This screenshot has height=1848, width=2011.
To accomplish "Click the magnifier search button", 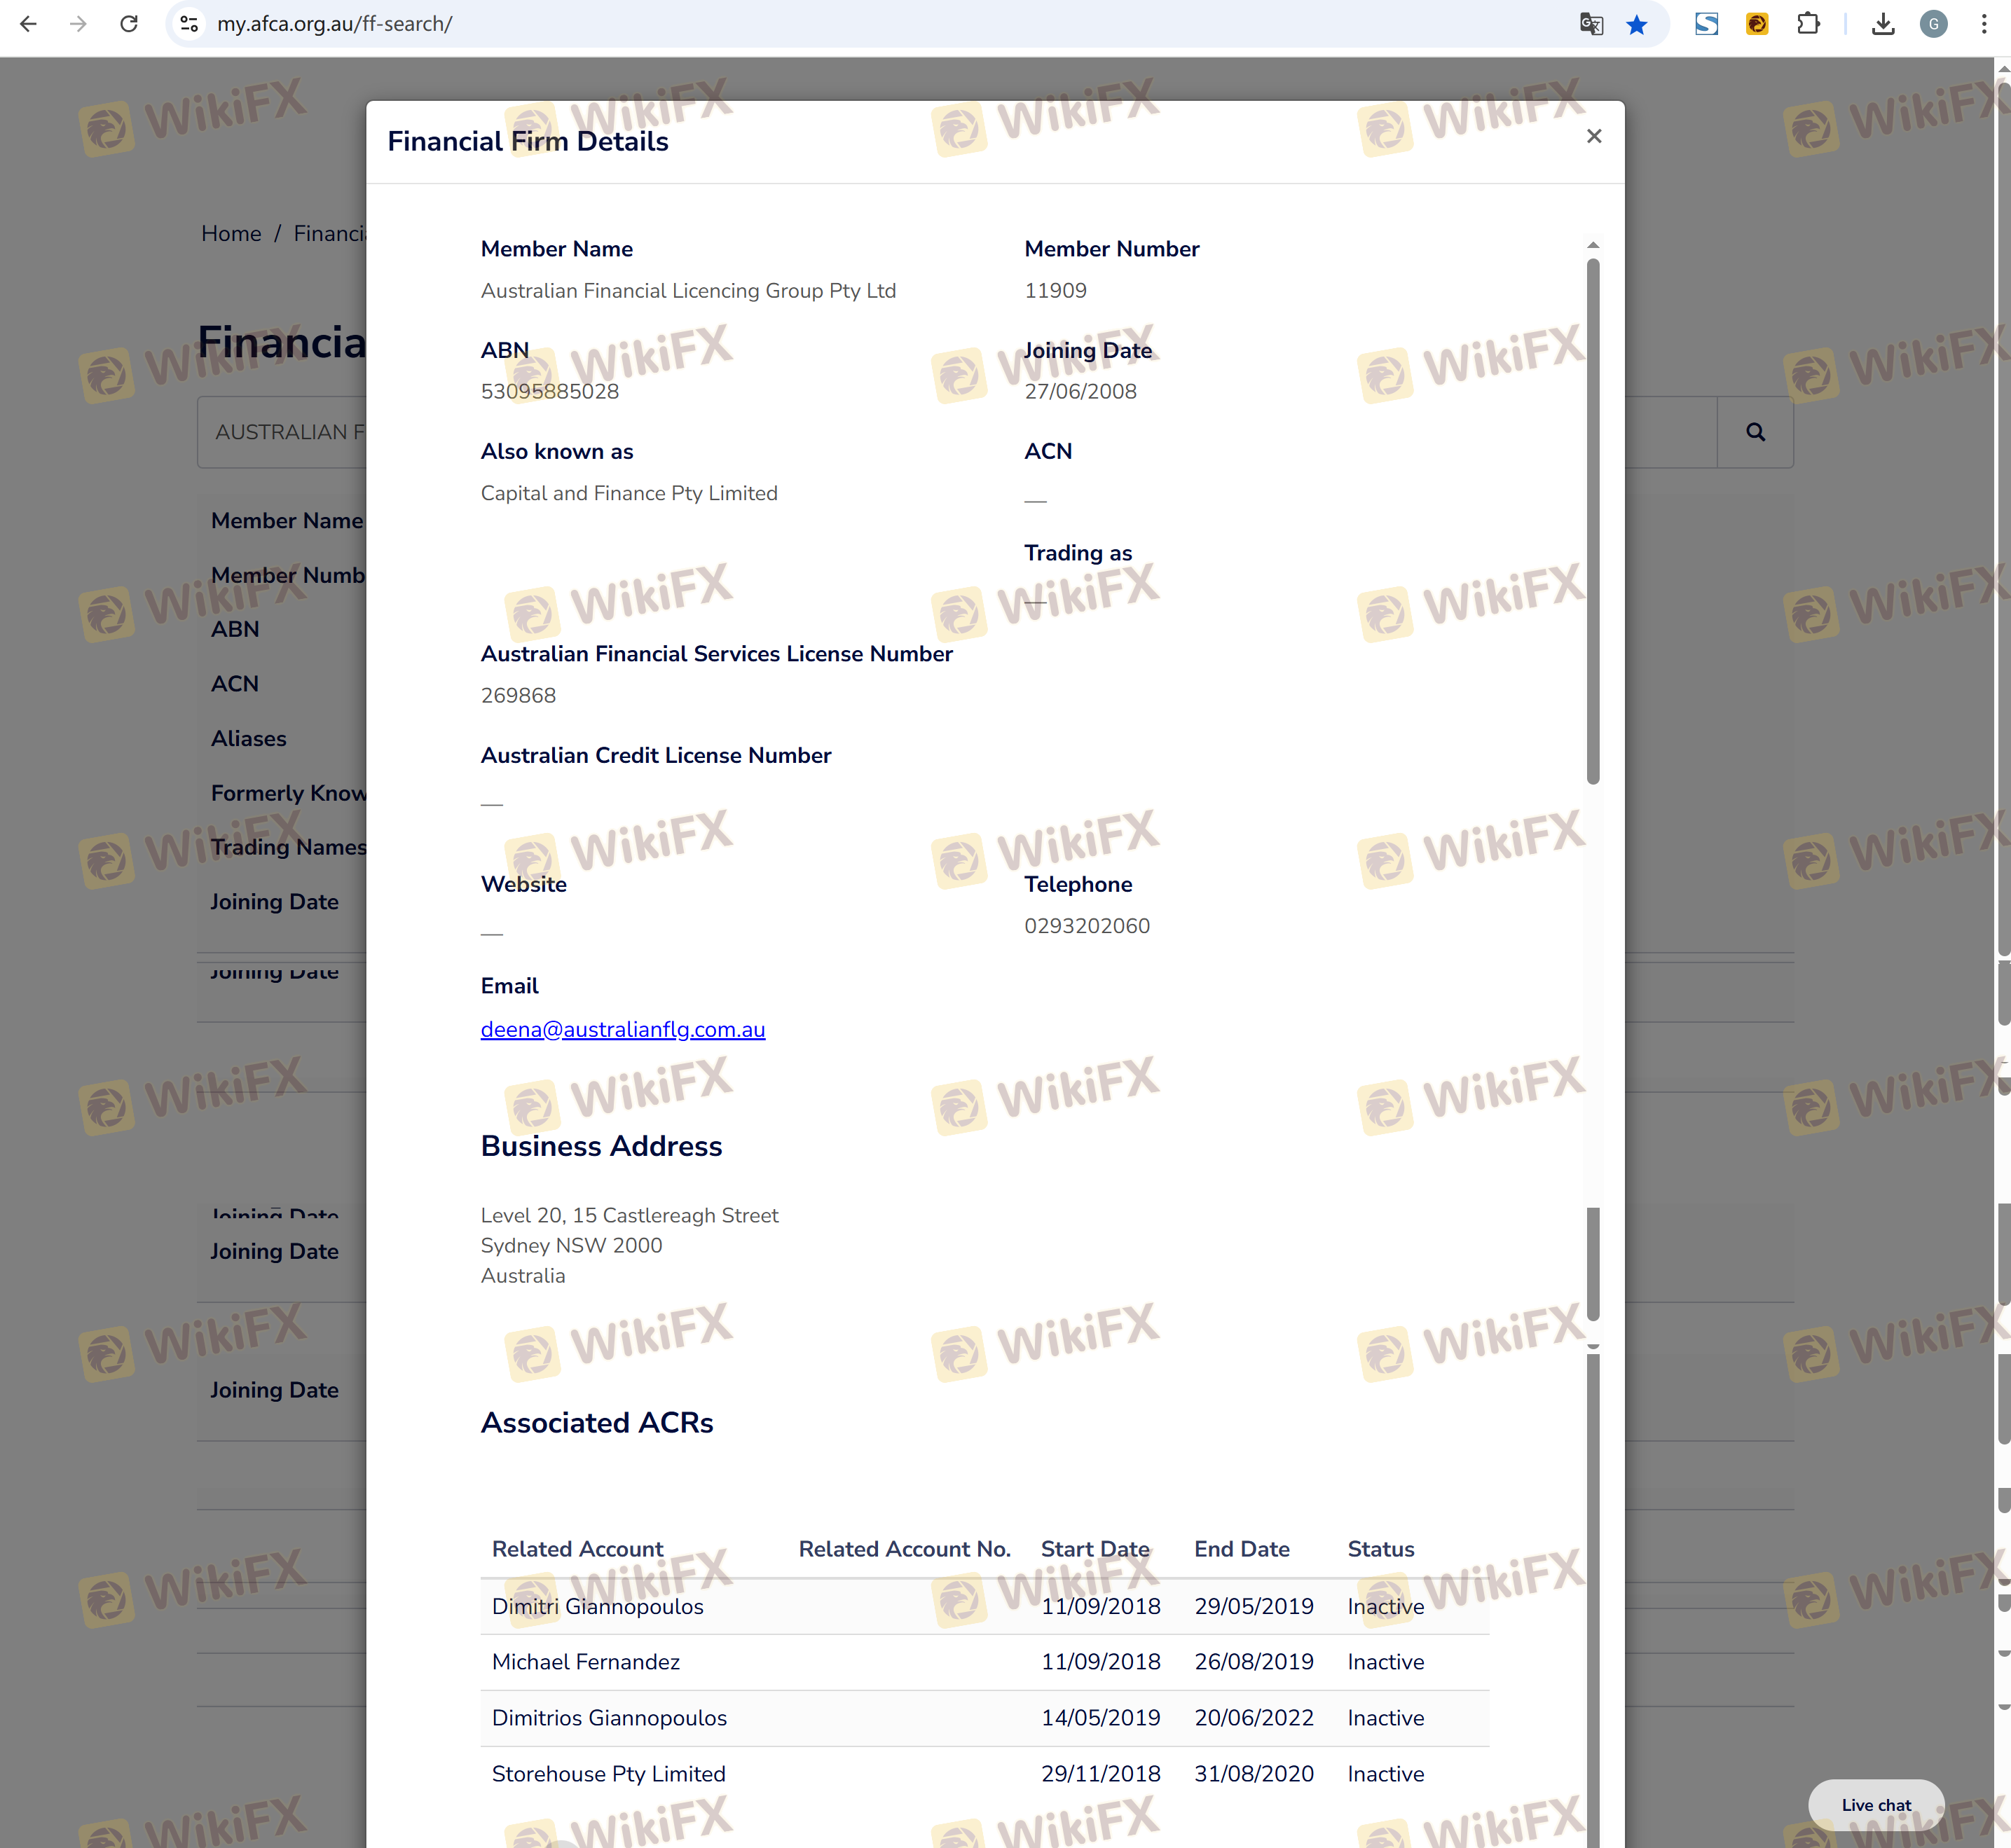I will click(1755, 432).
